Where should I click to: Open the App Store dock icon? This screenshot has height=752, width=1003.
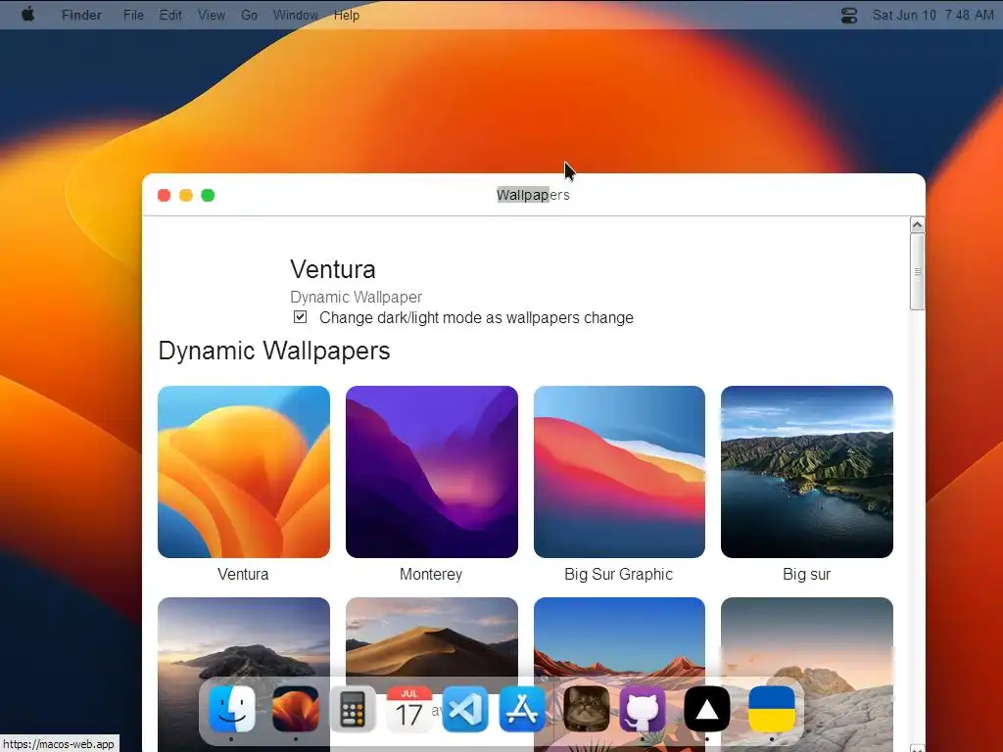point(522,709)
